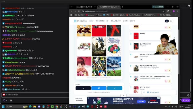Share the list on X
The height and width of the screenshot is (109, 193).
point(83,88)
